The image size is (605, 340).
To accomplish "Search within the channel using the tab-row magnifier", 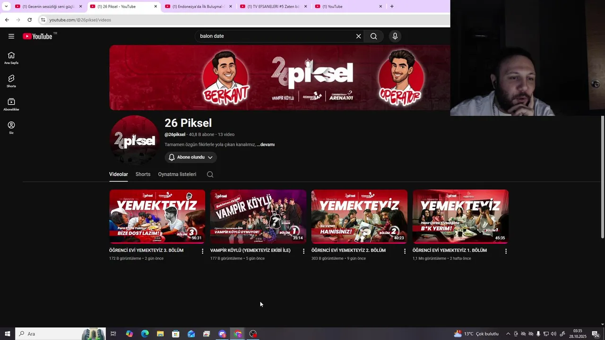I will pos(210,174).
